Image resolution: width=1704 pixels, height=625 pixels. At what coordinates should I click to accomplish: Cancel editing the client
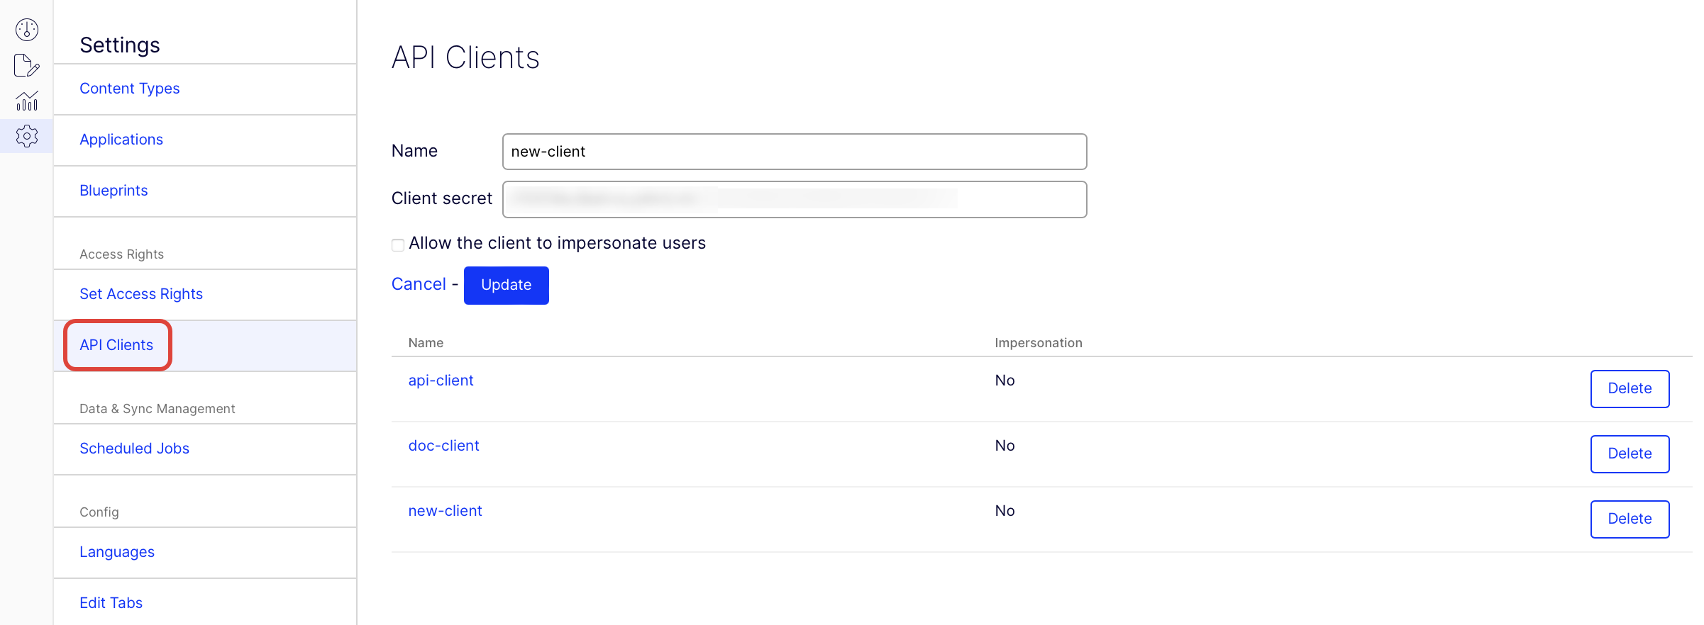point(419,284)
